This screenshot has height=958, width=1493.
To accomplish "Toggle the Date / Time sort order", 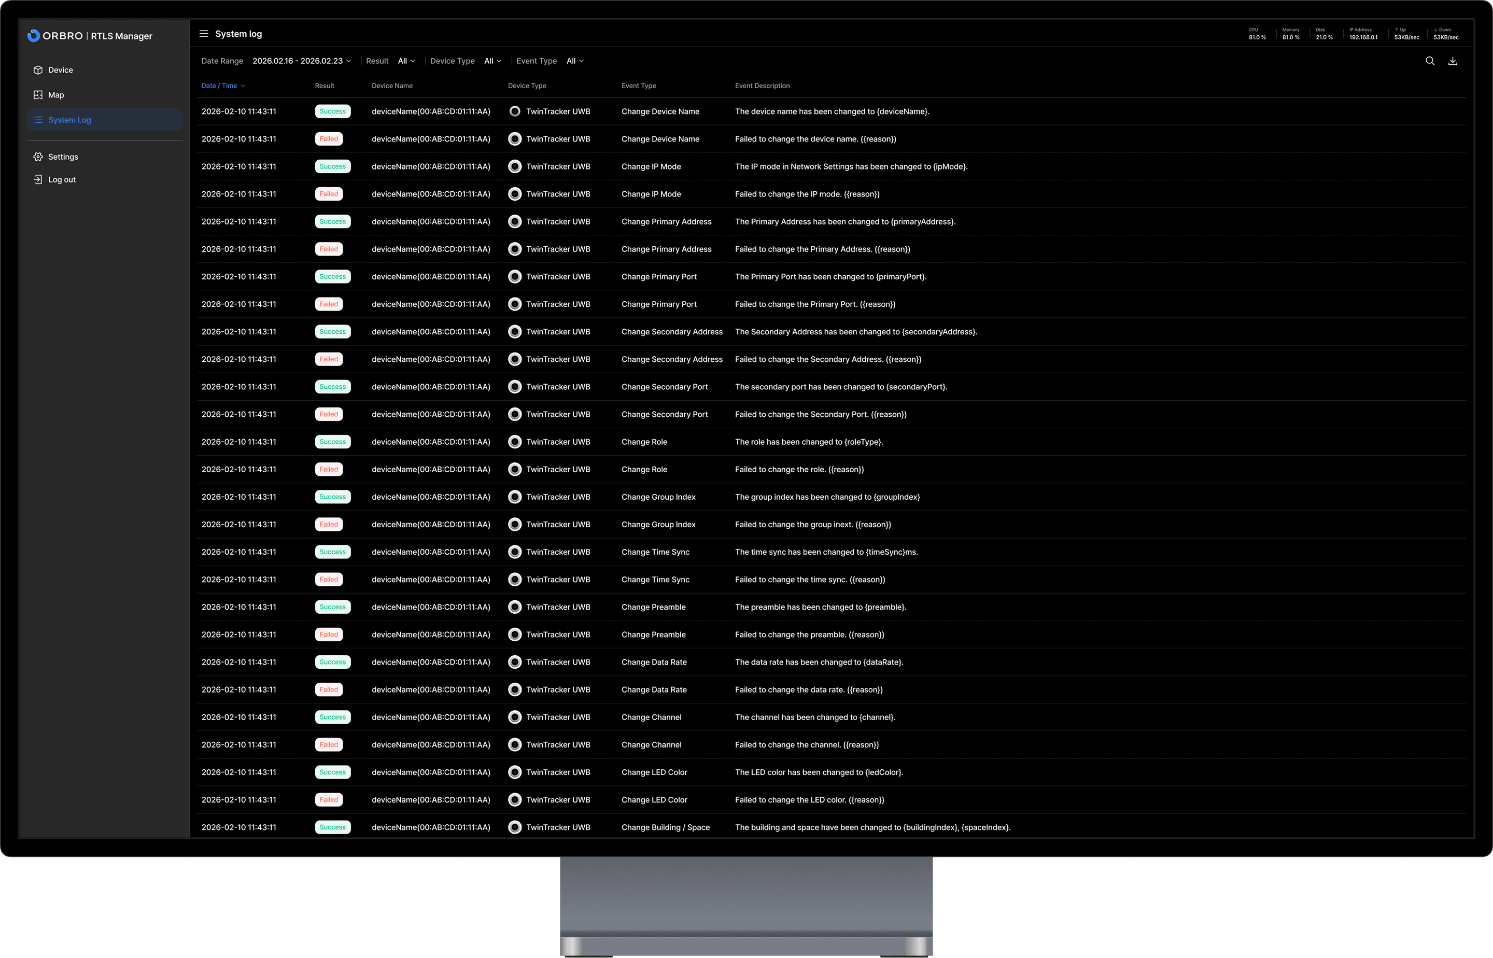I will [223, 85].
